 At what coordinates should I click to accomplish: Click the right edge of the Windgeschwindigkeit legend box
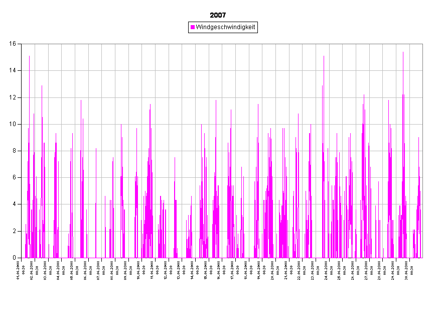pos(256,27)
